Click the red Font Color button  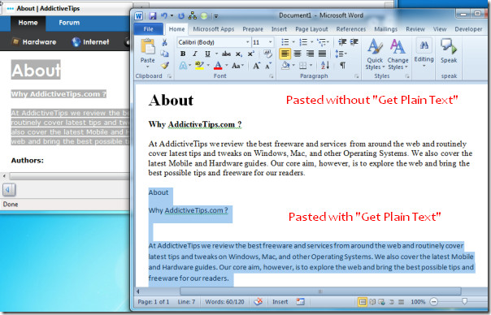(218, 66)
